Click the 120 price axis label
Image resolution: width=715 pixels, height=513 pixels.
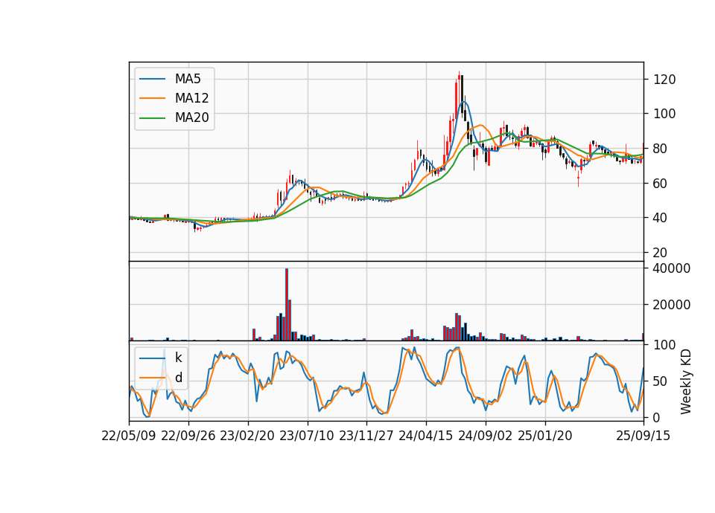click(664, 80)
